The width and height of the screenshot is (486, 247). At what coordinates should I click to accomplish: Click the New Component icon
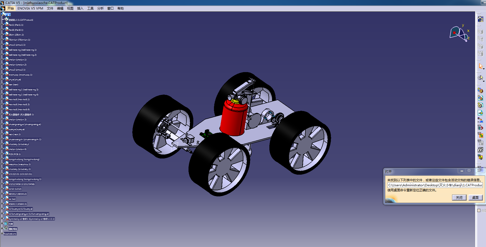(x=480, y=90)
